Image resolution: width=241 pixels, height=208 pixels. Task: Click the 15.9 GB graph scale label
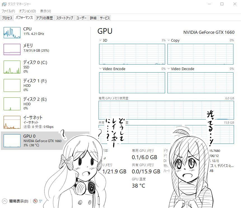coord(229,123)
